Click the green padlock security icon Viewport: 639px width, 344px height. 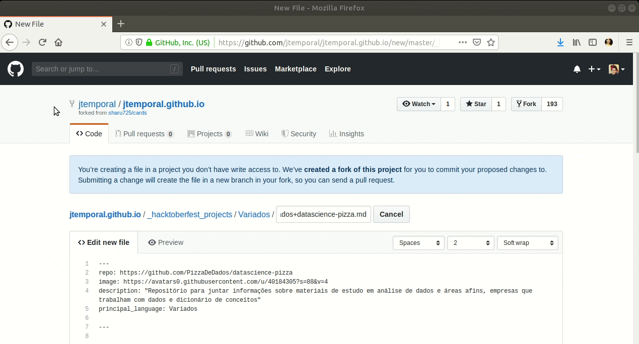click(149, 43)
